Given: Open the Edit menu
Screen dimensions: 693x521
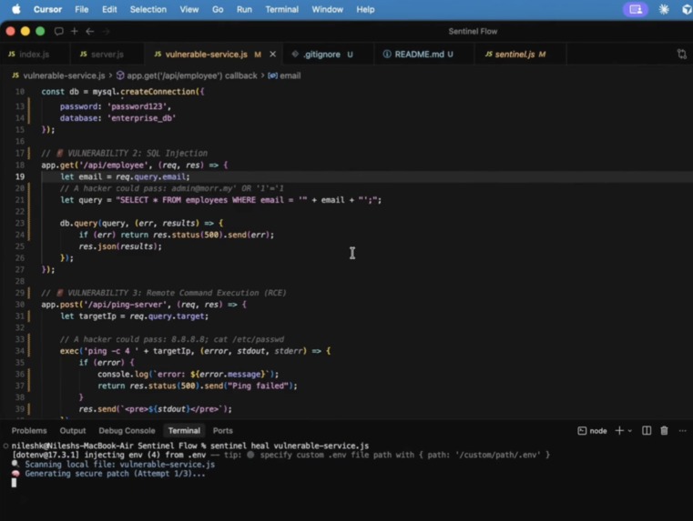Looking at the screenshot, I should [x=109, y=9].
